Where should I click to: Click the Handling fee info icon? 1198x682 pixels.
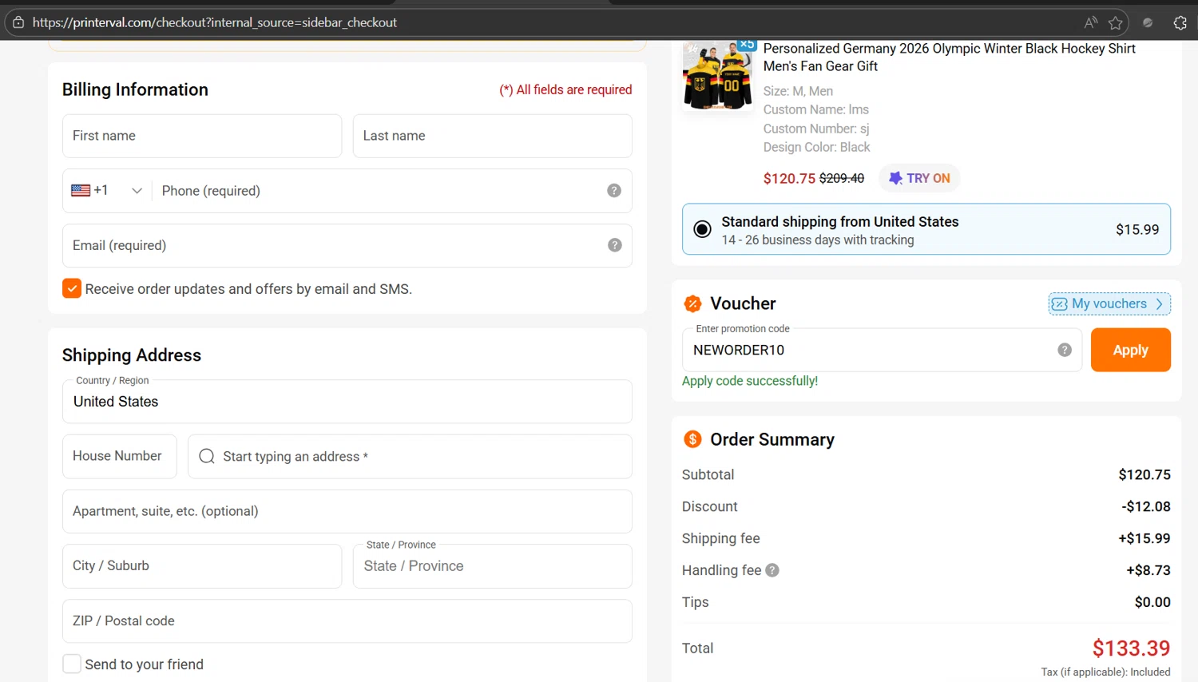pyautogui.click(x=772, y=570)
